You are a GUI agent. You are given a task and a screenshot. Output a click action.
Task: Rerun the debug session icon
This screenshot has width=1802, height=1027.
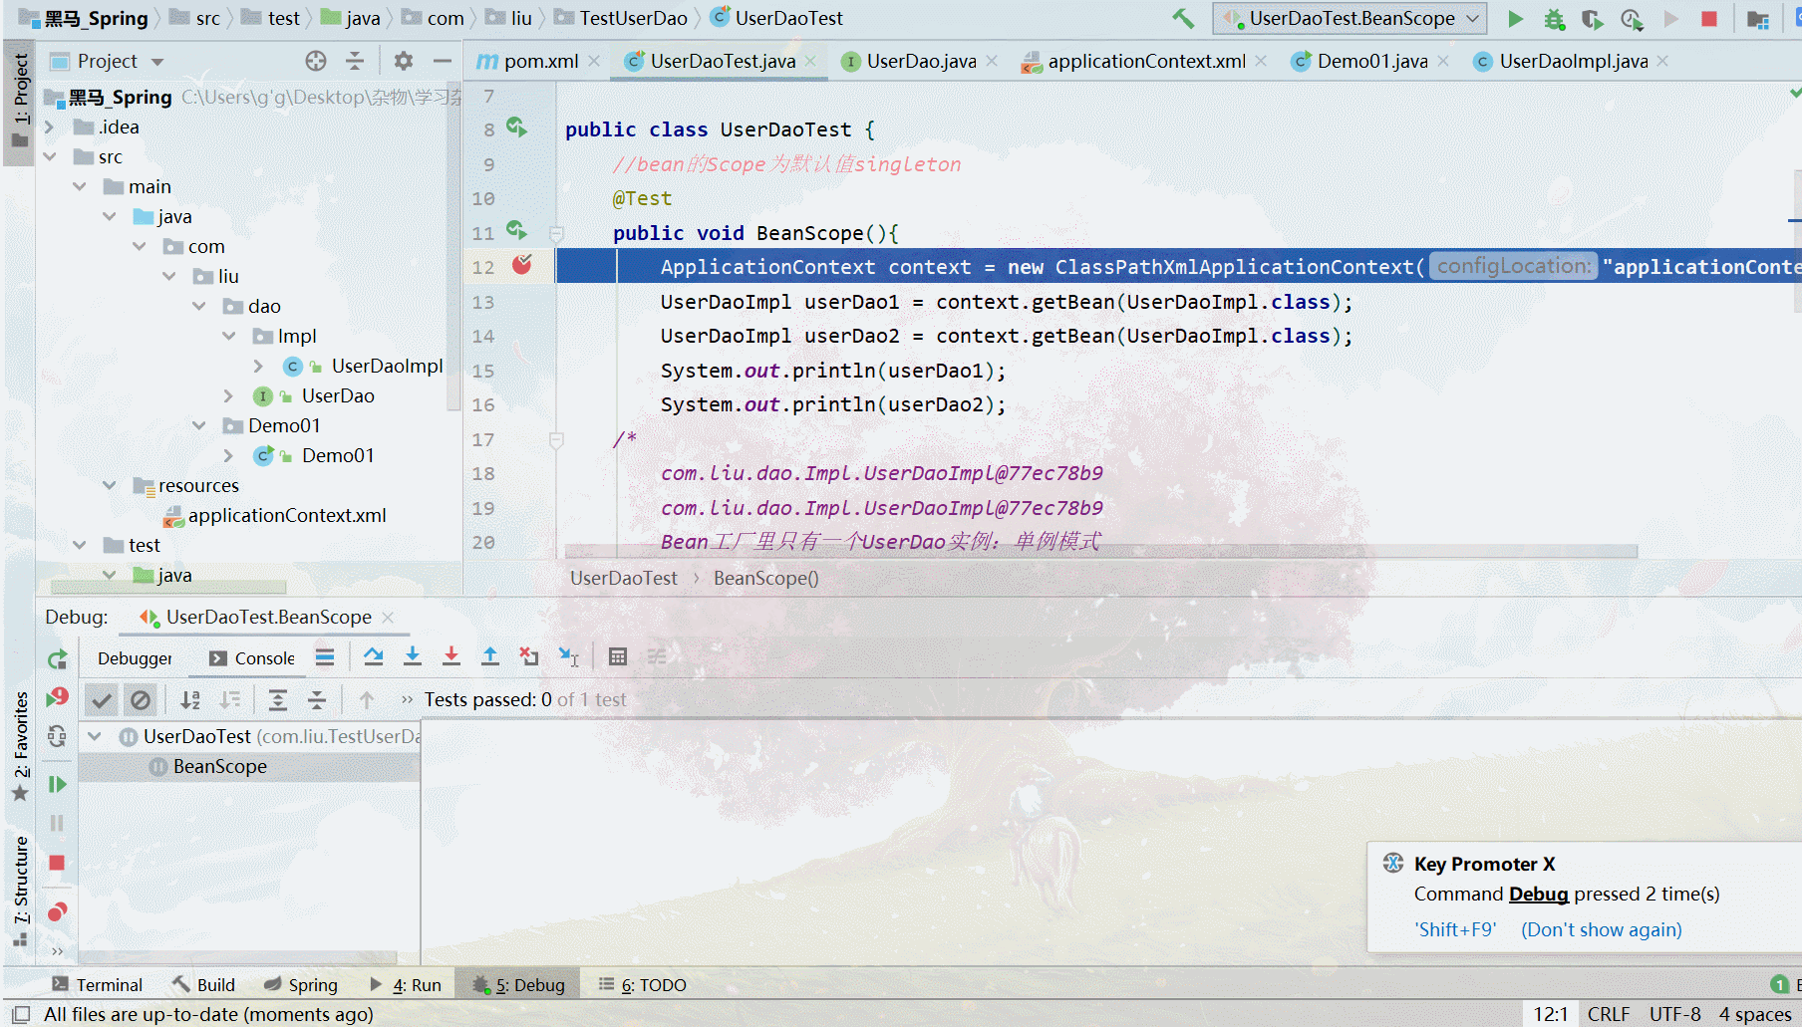57,658
